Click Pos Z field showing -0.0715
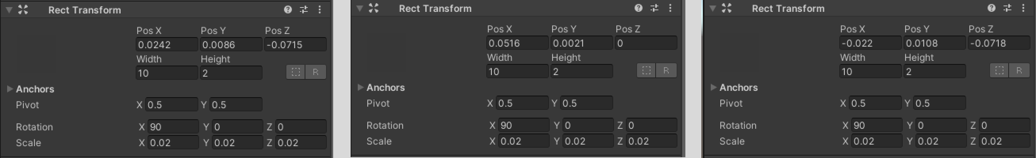This screenshot has width=1036, height=158. [295, 45]
